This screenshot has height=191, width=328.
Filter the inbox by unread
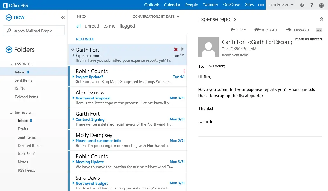point(92,26)
